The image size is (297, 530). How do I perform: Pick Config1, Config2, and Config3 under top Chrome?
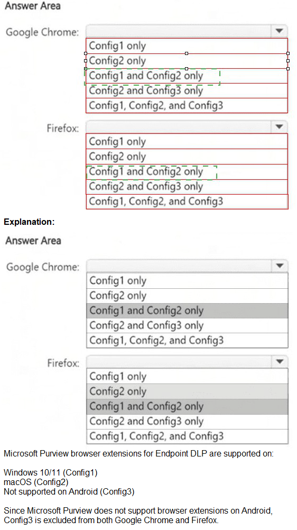(x=187, y=105)
